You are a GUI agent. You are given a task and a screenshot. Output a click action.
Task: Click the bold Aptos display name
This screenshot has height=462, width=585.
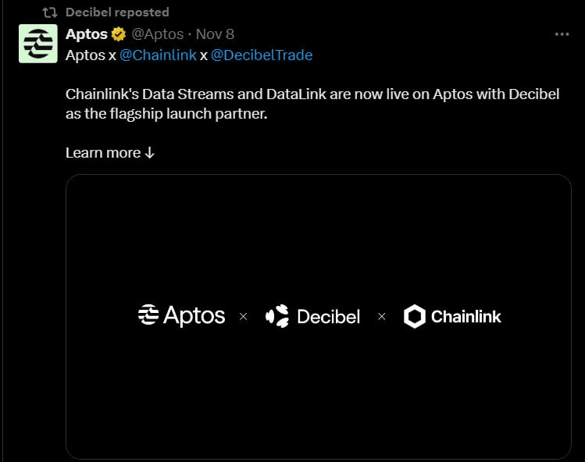point(87,34)
